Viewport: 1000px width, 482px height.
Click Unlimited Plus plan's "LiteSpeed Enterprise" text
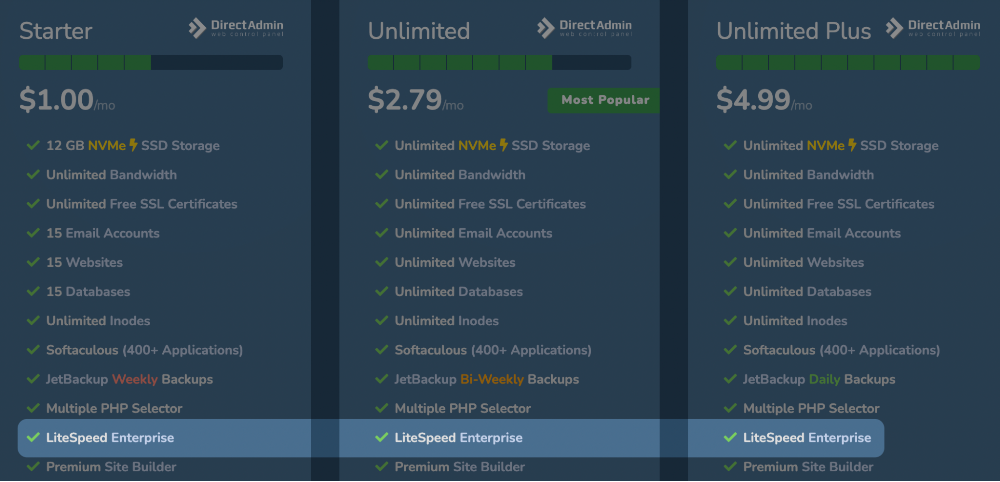click(807, 438)
